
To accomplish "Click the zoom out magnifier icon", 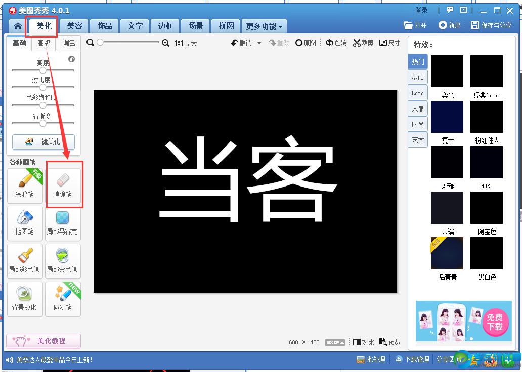I will click(90, 43).
